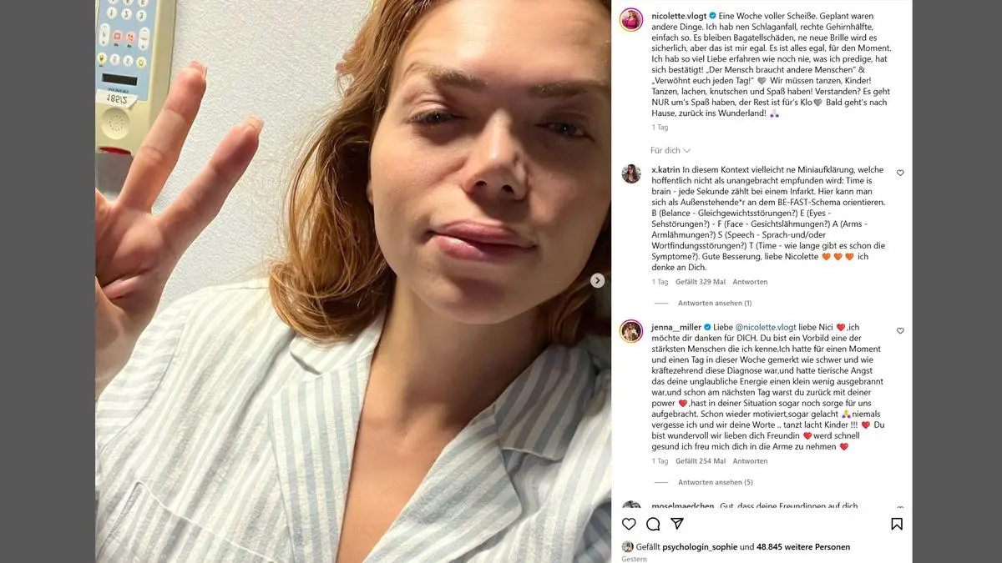
Task: Show the '48.845 weitere Personen' likers
Action: (x=803, y=547)
